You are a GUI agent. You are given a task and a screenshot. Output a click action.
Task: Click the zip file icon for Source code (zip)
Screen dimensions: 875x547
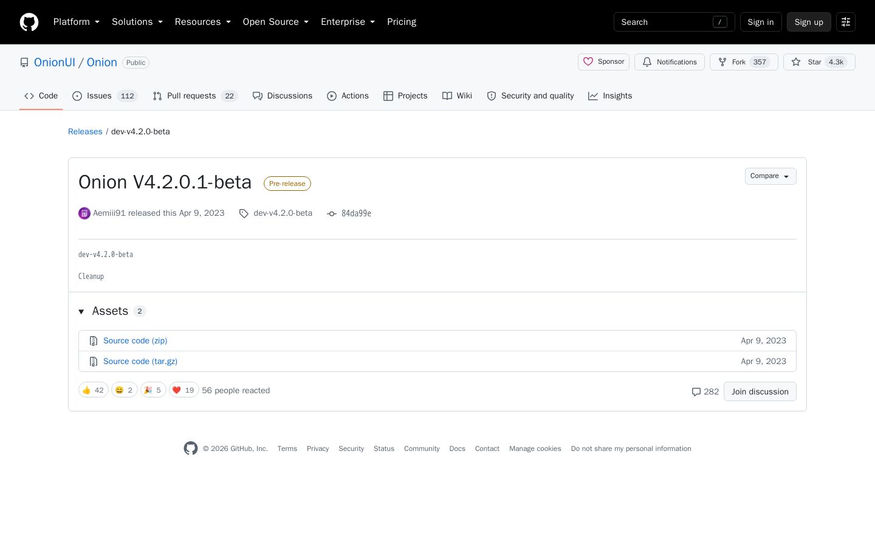point(94,341)
